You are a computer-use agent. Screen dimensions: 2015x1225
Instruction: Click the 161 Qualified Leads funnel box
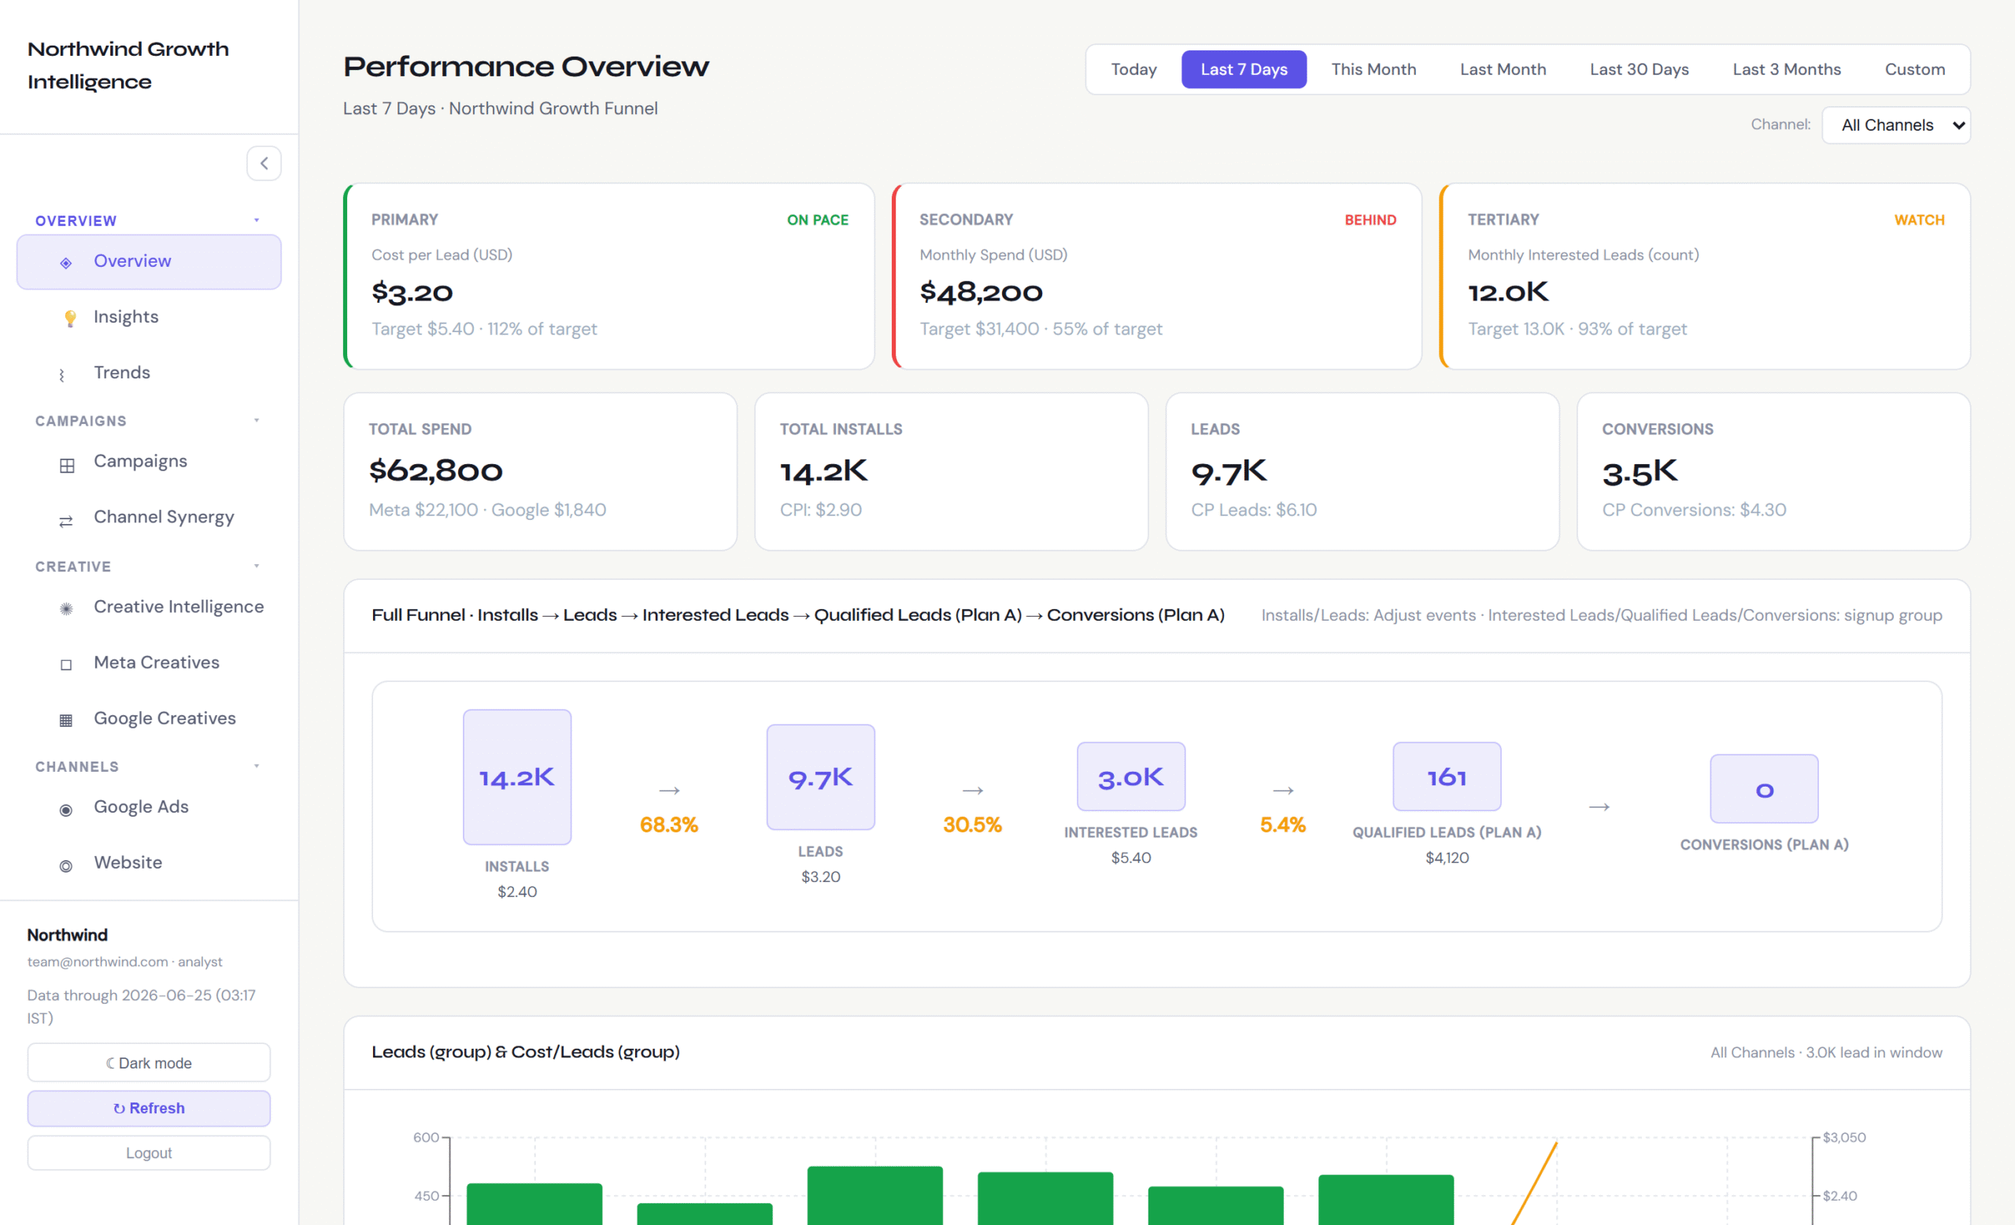point(1447,777)
